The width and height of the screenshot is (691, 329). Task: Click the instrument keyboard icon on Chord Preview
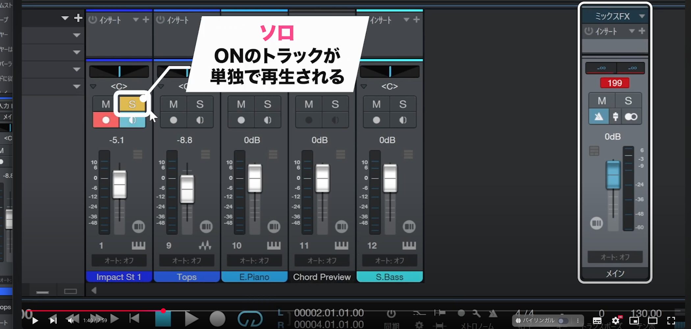coord(341,245)
